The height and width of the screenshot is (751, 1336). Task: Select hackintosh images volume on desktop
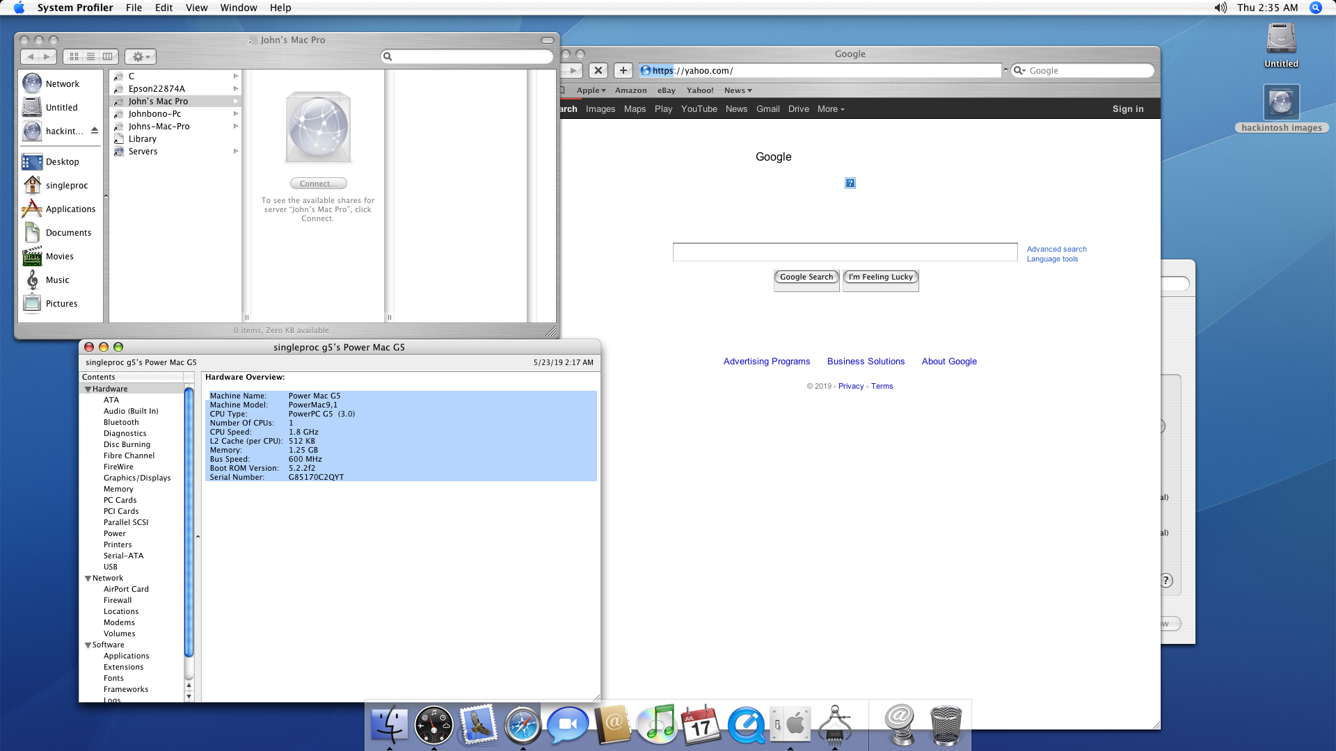(x=1281, y=108)
